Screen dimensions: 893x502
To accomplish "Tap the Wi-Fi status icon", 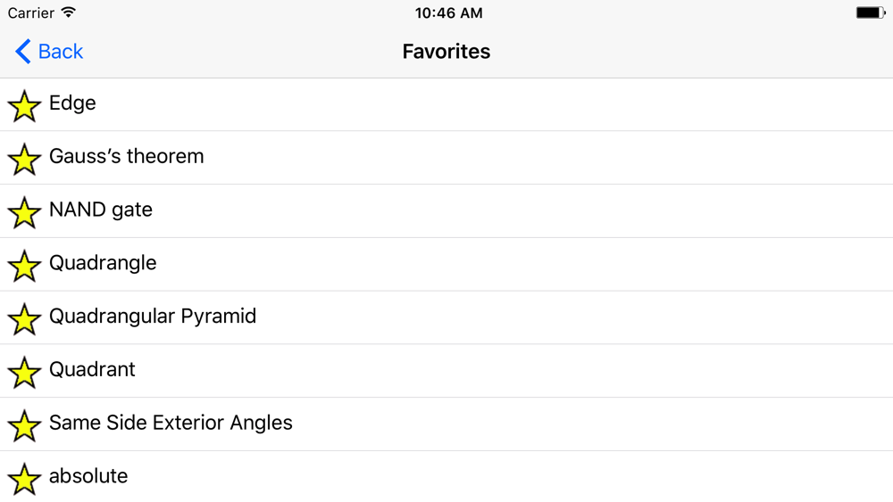I will pyautogui.click(x=69, y=12).
